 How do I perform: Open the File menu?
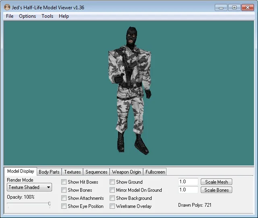[x=10, y=16]
